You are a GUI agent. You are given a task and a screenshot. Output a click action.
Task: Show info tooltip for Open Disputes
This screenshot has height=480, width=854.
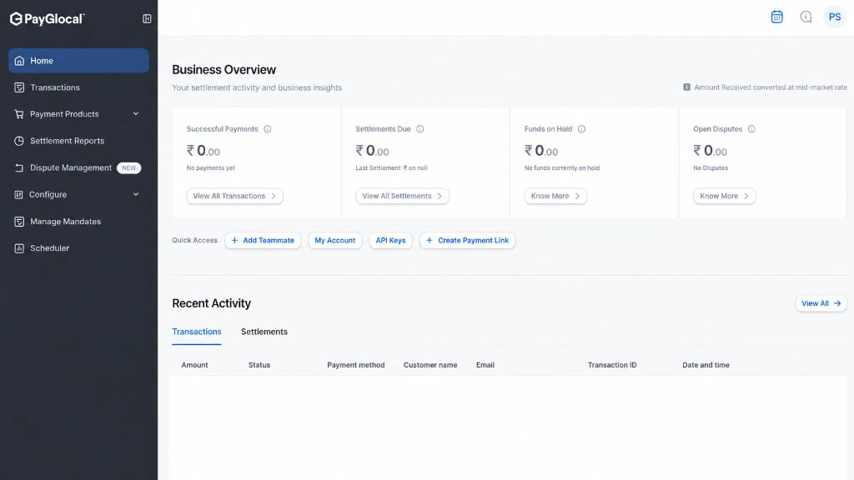click(751, 129)
